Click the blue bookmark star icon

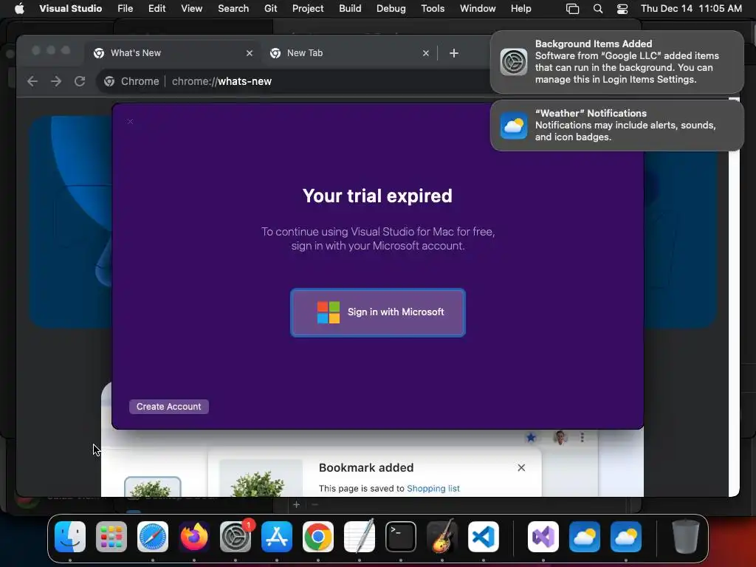tap(531, 437)
